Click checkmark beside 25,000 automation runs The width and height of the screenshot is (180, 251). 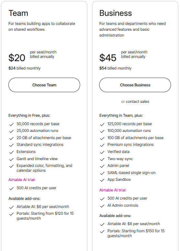11,131
